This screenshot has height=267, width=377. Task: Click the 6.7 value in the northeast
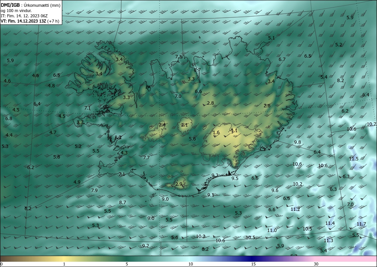[282, 59]
